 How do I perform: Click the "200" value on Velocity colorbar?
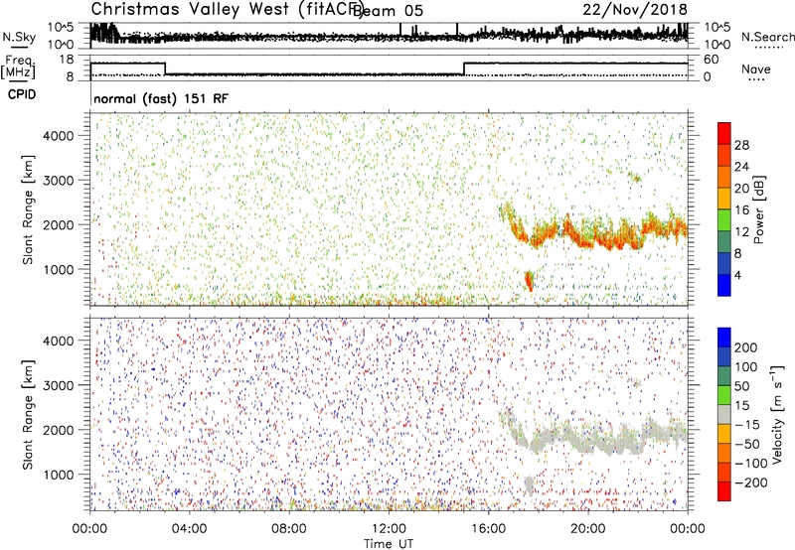[x=746, y=347]
